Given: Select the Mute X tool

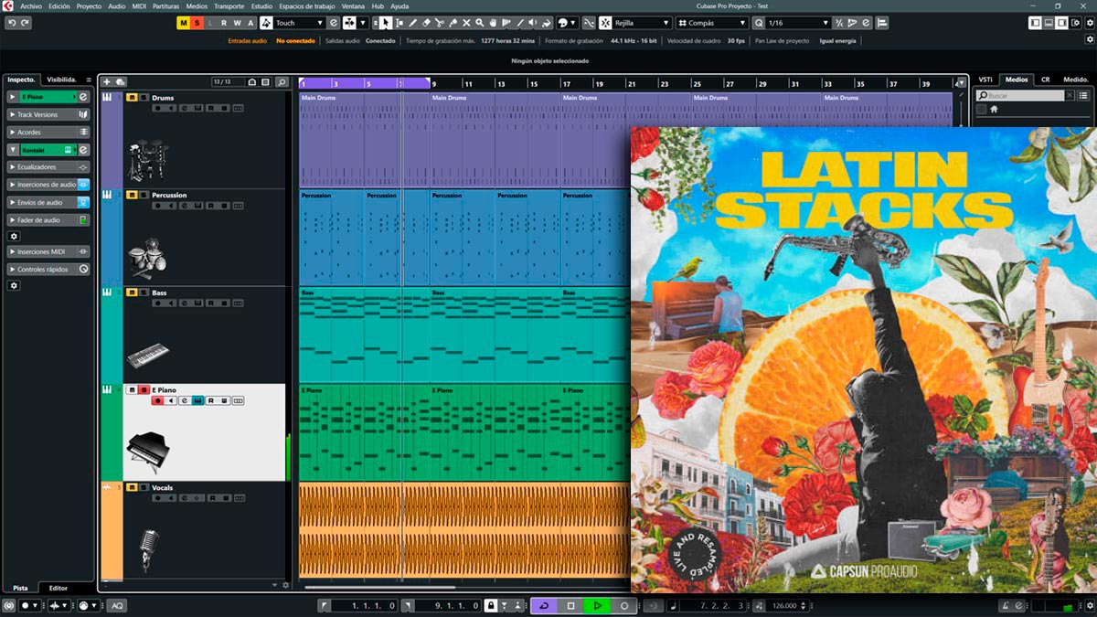Looking at the screenshot, I should 467,23.
